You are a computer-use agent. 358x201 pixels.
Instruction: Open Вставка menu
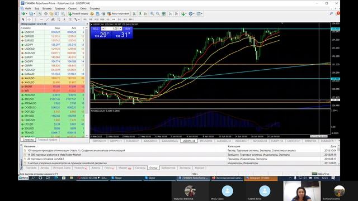(x=47, y=8)
